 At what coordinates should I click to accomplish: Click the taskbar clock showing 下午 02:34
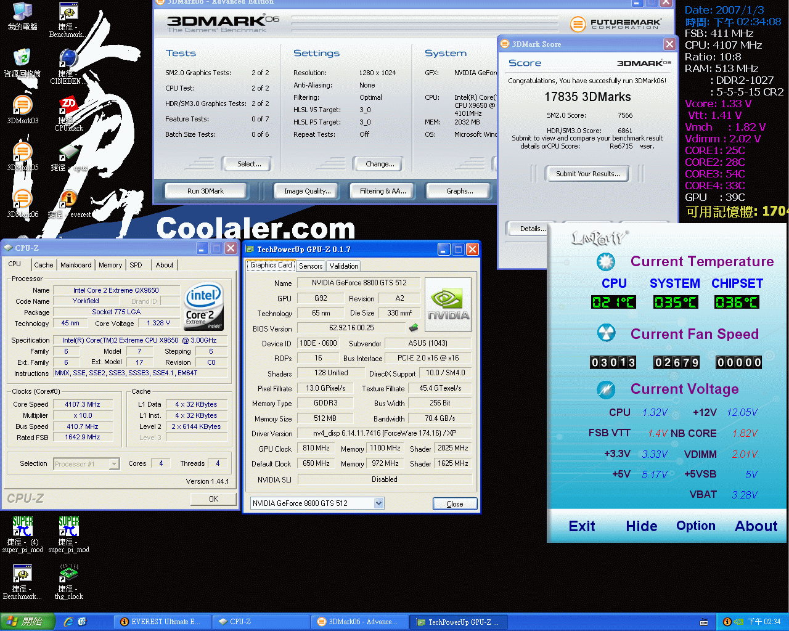[764, 622]
